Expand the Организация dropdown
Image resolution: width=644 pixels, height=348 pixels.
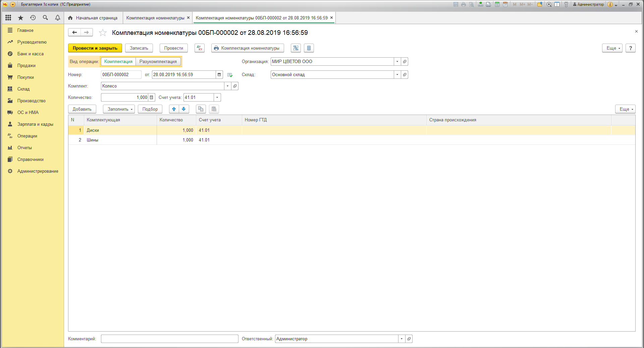click(397, 62)
